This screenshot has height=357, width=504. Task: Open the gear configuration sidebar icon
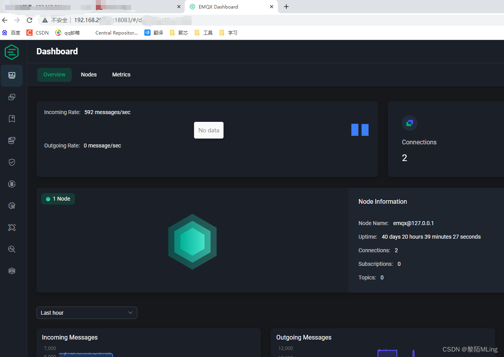pos(12,206)
